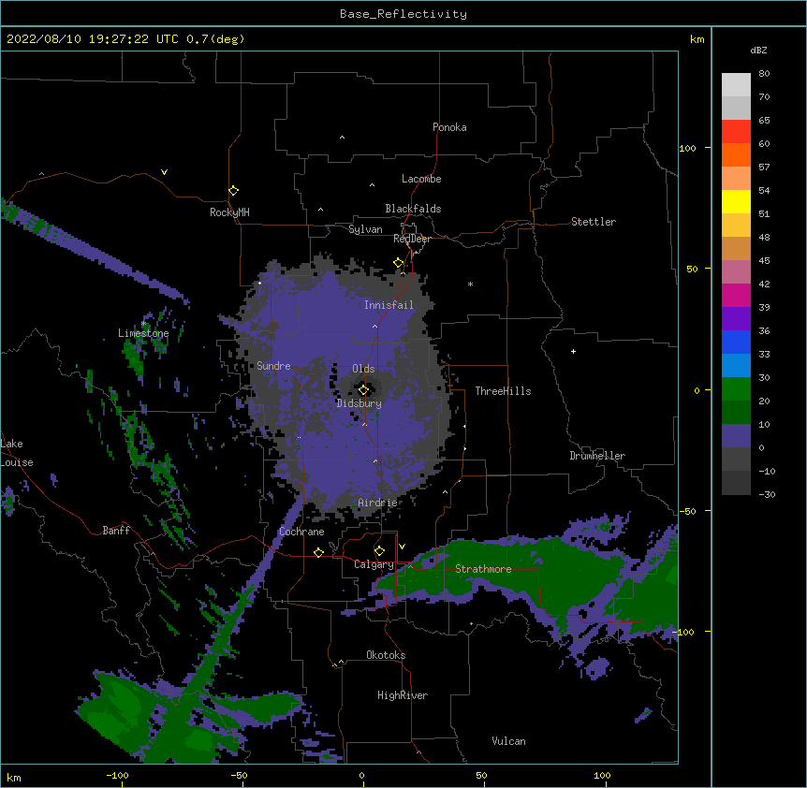807x788 pixels.
Task: Pick the dark green 10-20 dBZ swatch
Action: pyautogui.click(x=736, y=413)
